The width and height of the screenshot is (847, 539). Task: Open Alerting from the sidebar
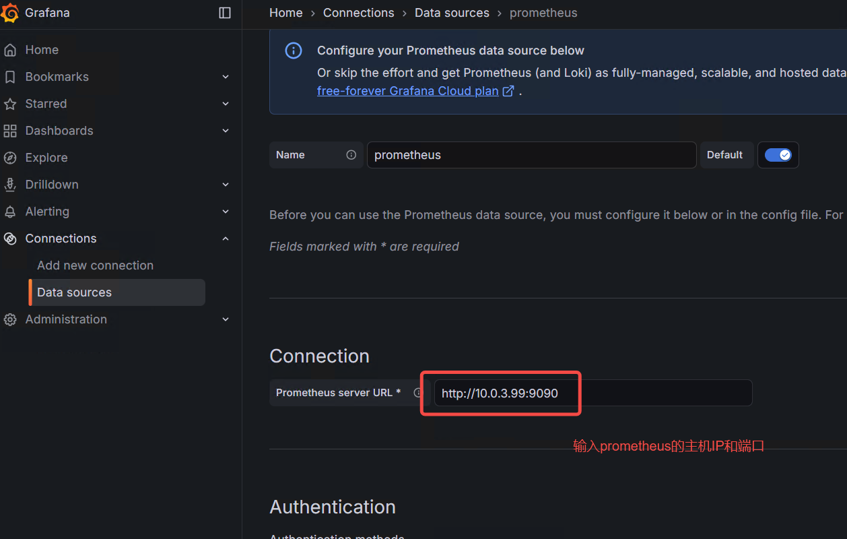tap(47, 212)
